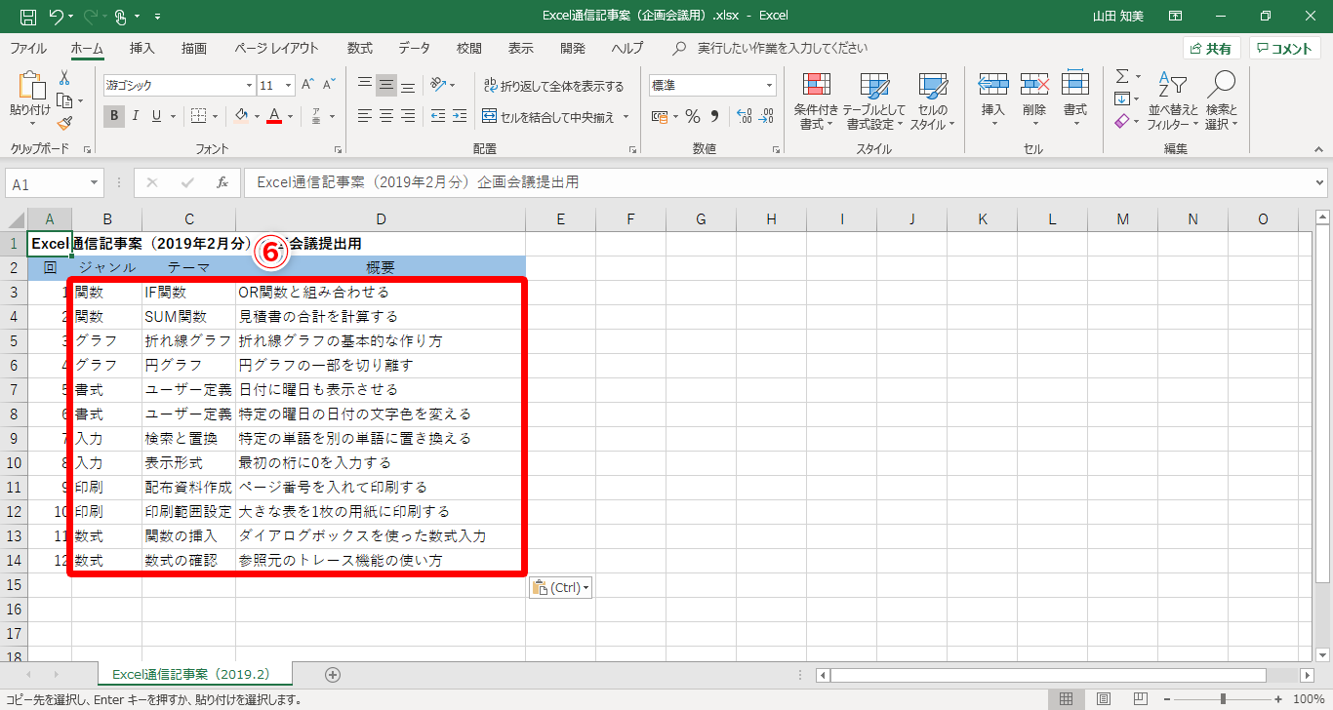
Task: Increase font size with the large A icon
Action: click(x=308, y=85)
